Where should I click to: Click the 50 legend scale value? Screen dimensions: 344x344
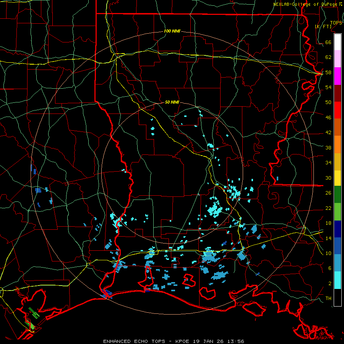pyautogui.click(x=328, y=102)
